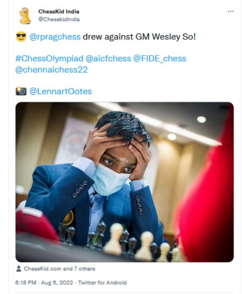Image resolution: width=242 pixels, height=294 pixels.
Task: Open the @FIDE_chess mention
Action: point(160,58)
